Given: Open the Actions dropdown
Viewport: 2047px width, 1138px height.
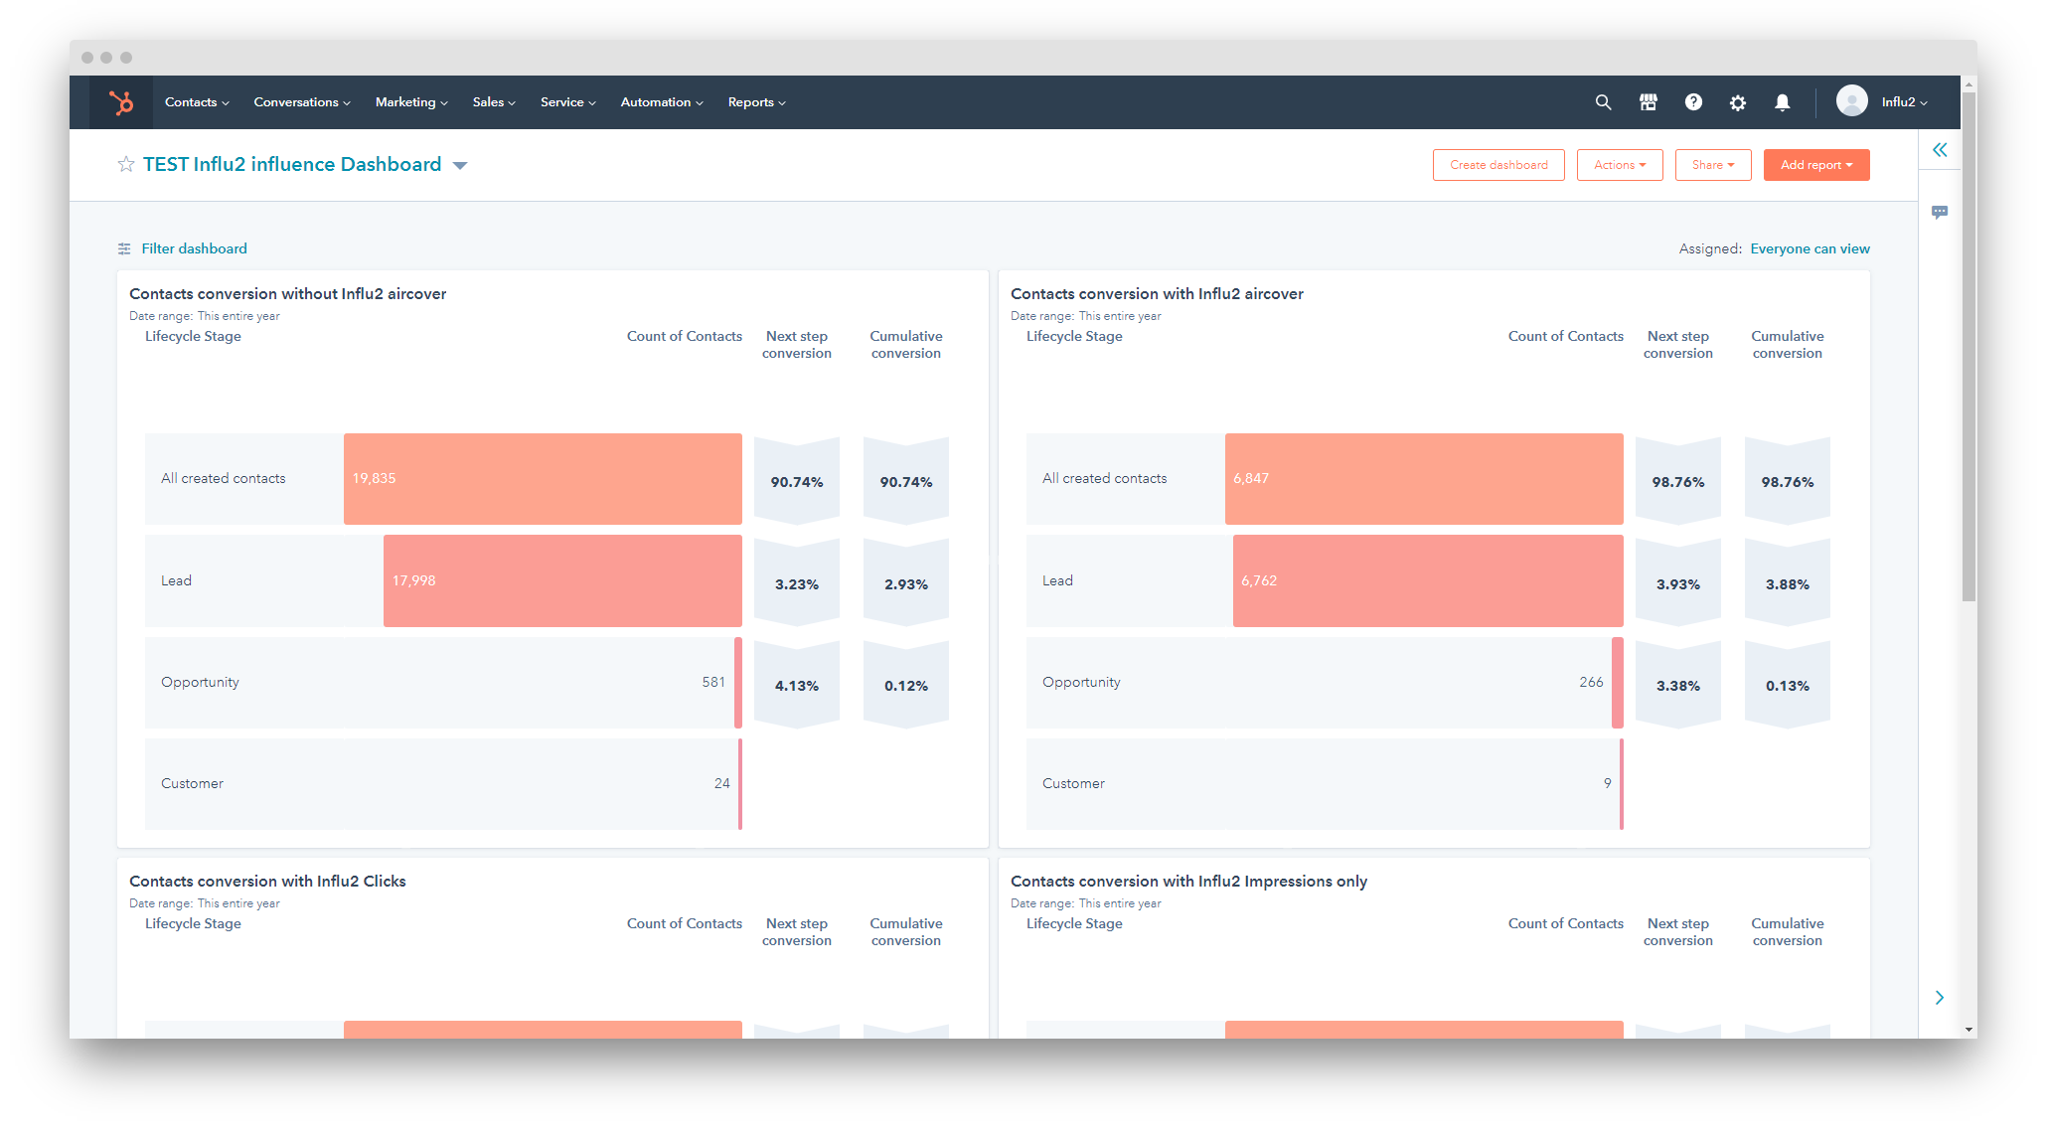Looking at the screenshot, I should click(1619, 164).
